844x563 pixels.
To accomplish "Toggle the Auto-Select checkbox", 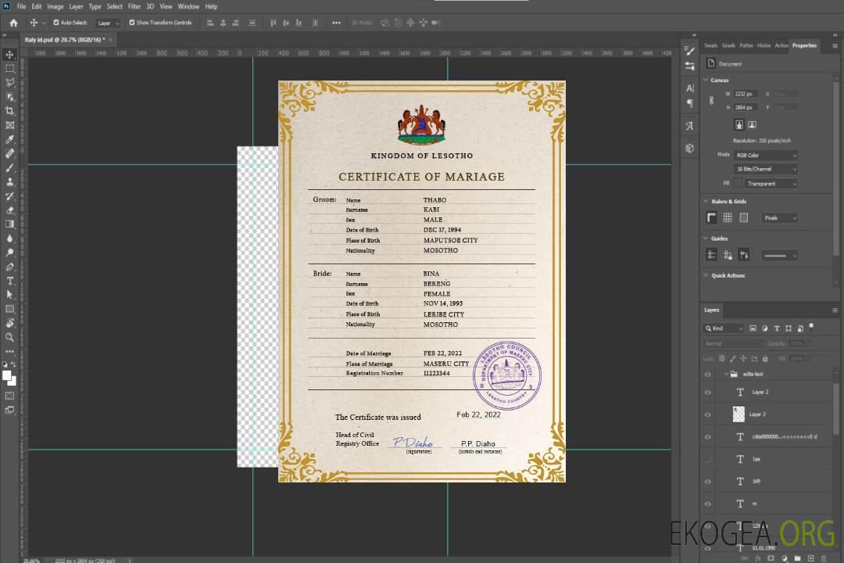I will click(56, 23).
